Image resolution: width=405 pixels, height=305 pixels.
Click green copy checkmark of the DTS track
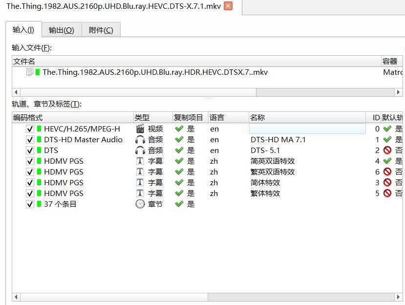pyautogui.click(x=179, y=151)
